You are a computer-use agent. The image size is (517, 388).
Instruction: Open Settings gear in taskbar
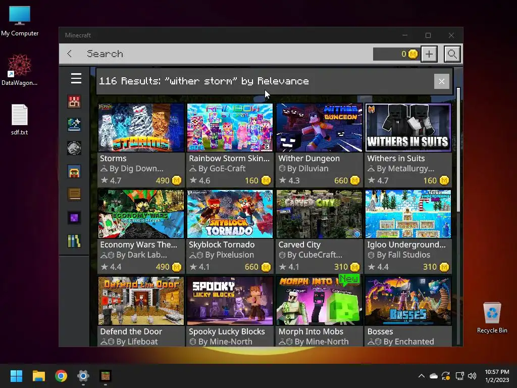coord(83,376)
